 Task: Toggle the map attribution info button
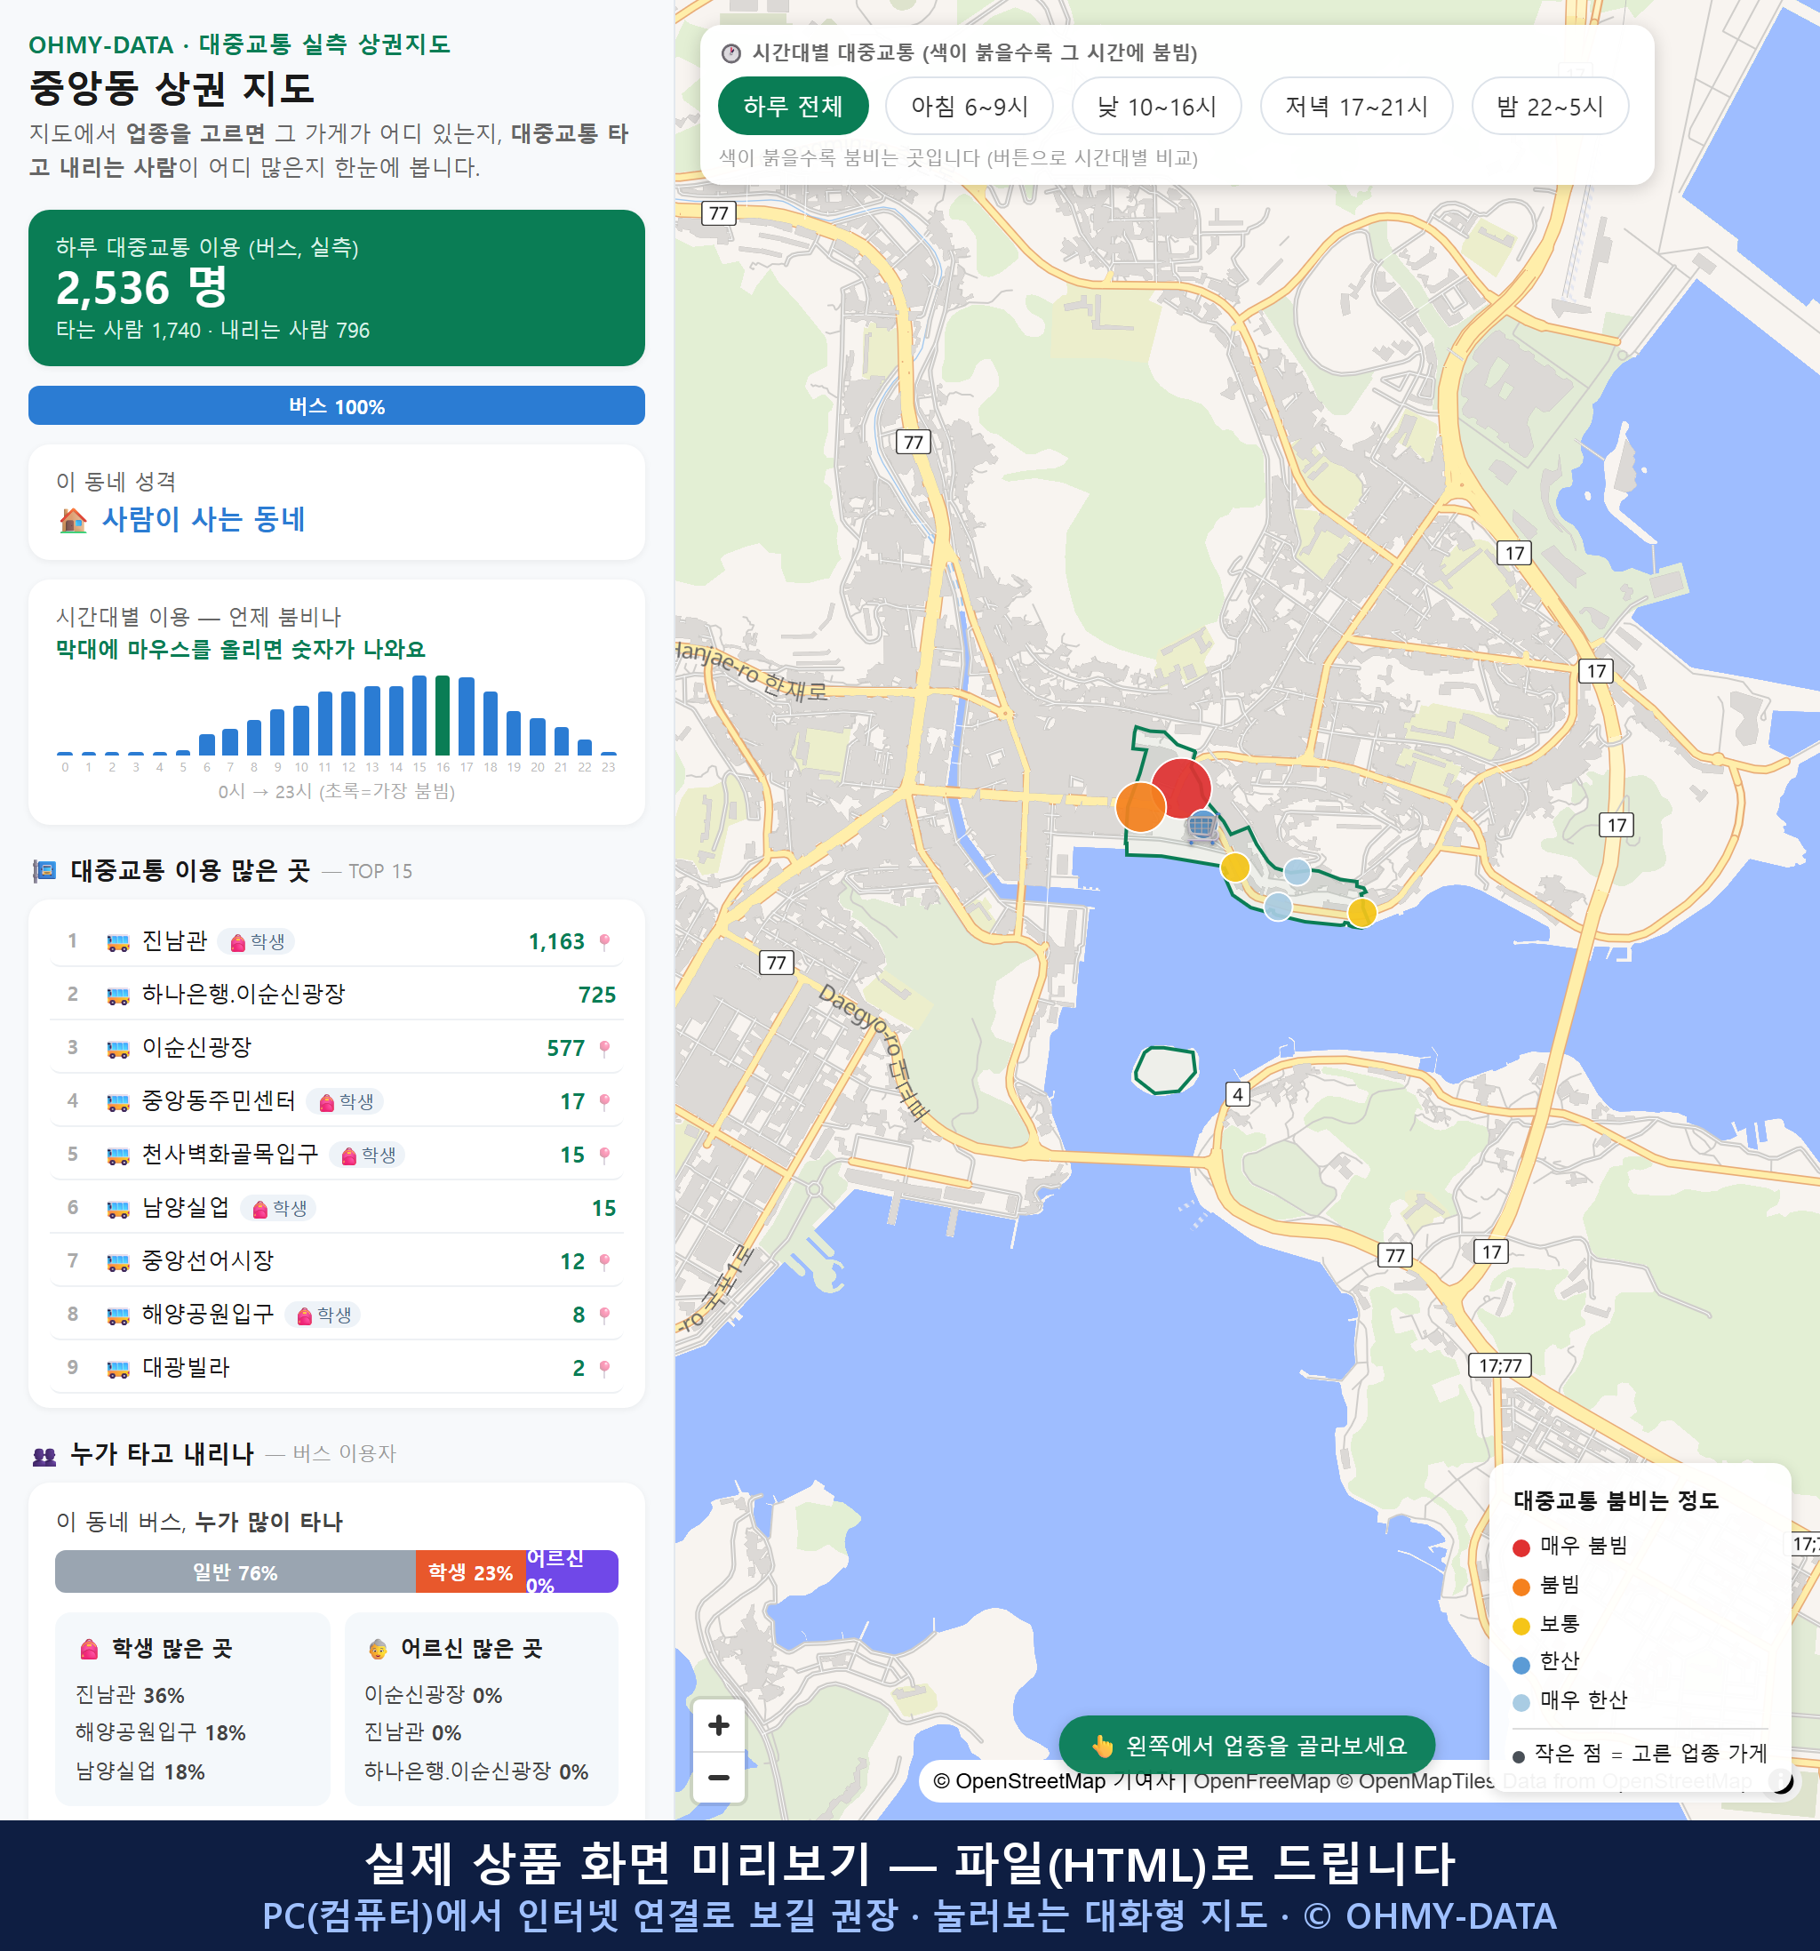coord(1780,1780)
